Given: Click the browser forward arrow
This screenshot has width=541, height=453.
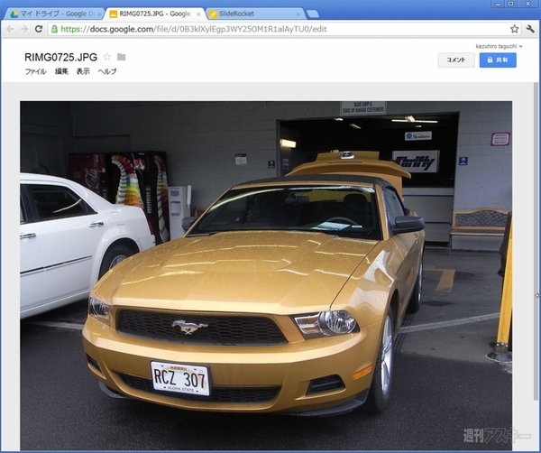Looking at the screenshot, I should pyautogui.click(x=23, y=29).
